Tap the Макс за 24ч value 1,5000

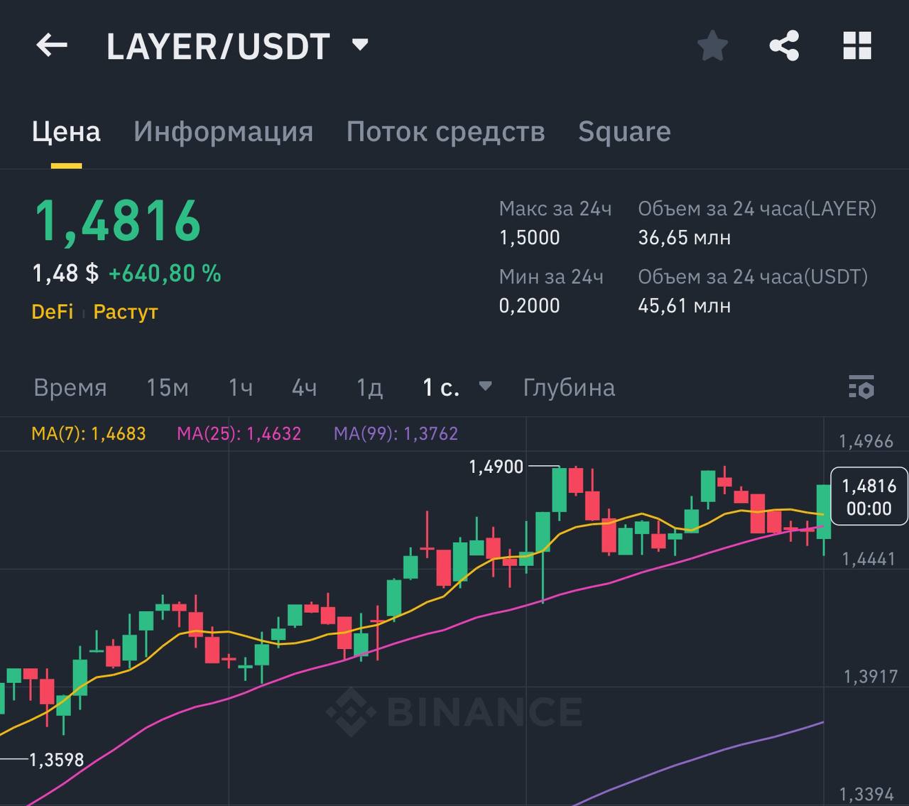(530, 238)
